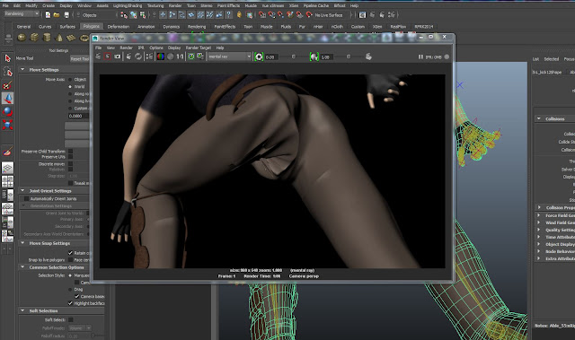Click the polygon torus shelf icon
Screen dimensions: 575x340
84,38
